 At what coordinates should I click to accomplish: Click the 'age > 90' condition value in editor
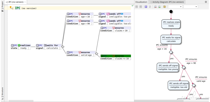(85, 24)
